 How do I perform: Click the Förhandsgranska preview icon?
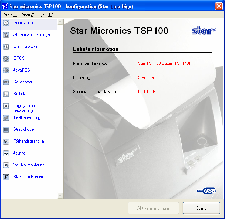pyautogui.click(x=6, y=142)
